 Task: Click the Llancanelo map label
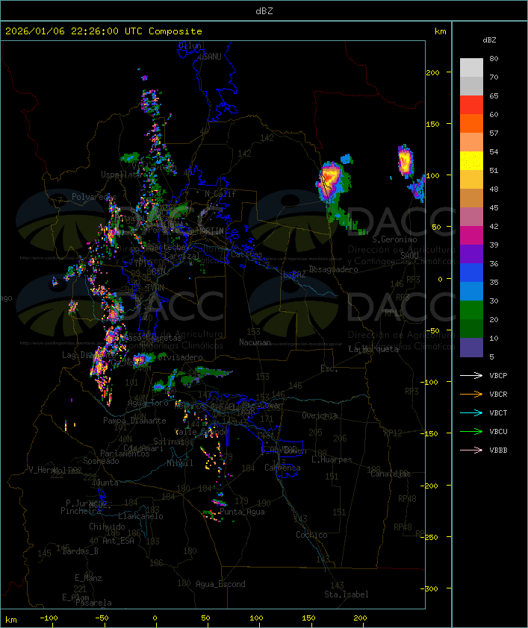tap(140, 516)
